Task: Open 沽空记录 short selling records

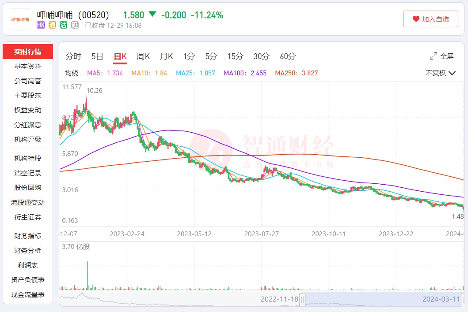Action: 28,173
